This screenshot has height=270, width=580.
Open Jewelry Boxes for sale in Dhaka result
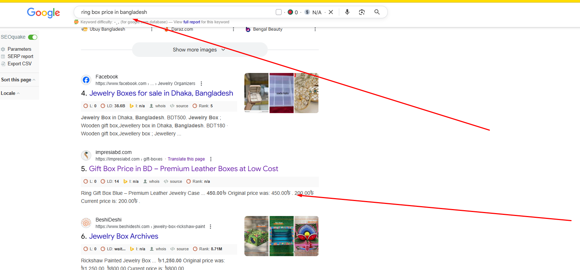point(161,93)
